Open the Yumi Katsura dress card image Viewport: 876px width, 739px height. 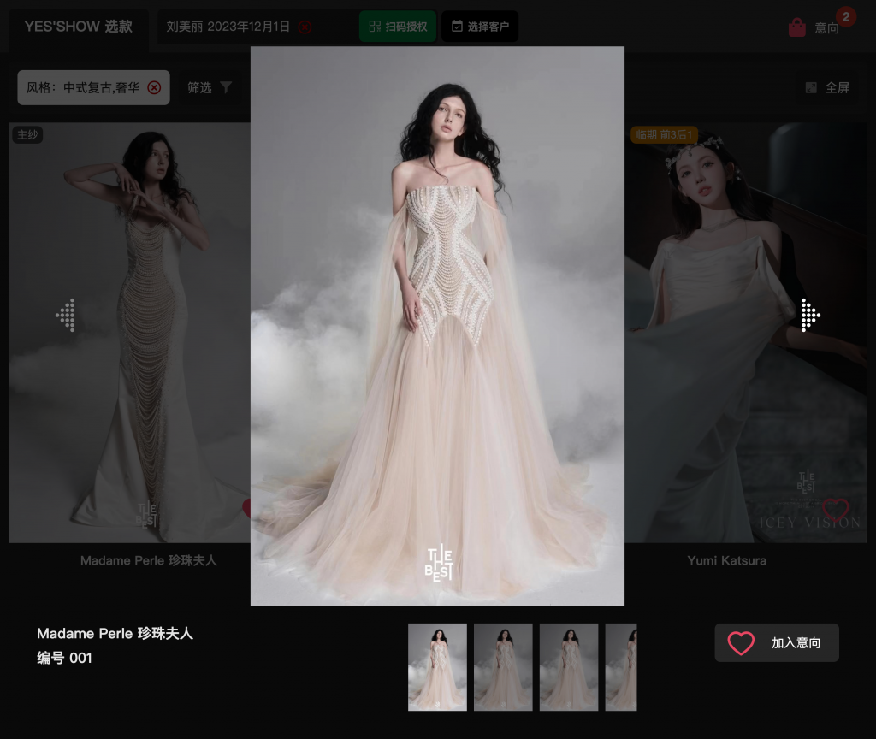point(746,333)
